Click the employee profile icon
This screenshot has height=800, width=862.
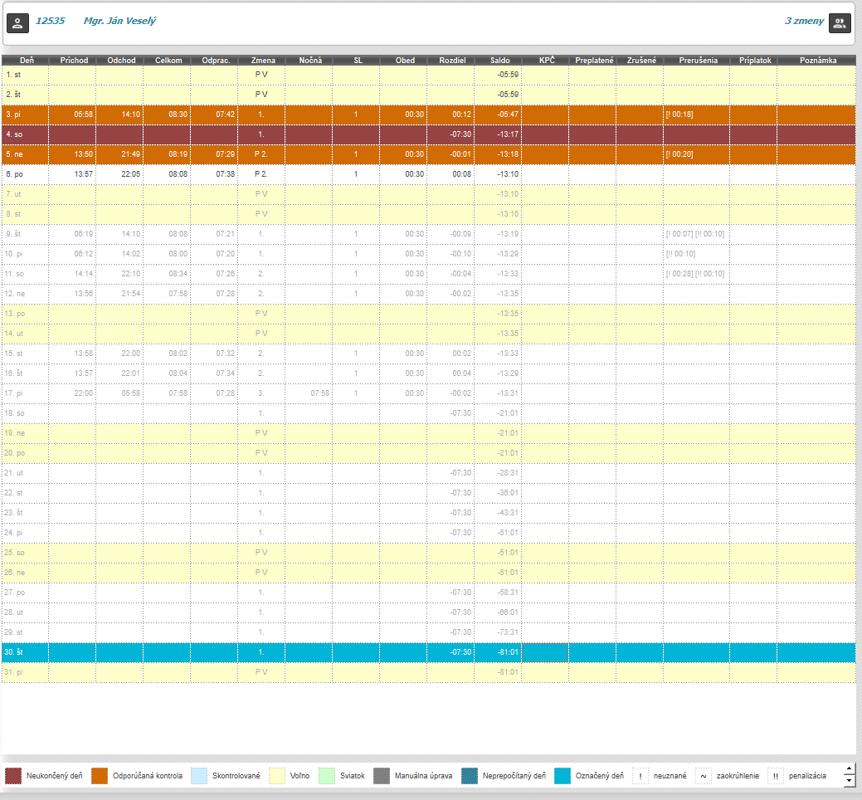[x=17, y=22]
